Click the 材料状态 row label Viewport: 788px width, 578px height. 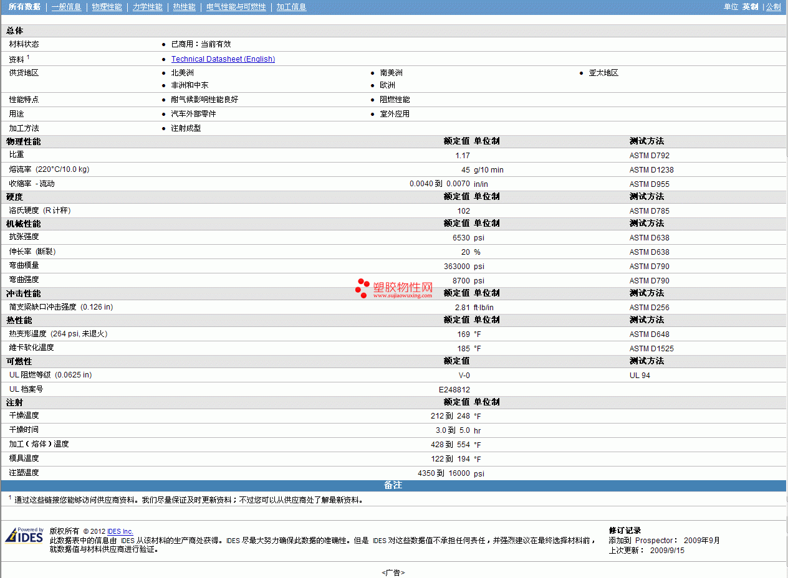click(x=24, y=44)
